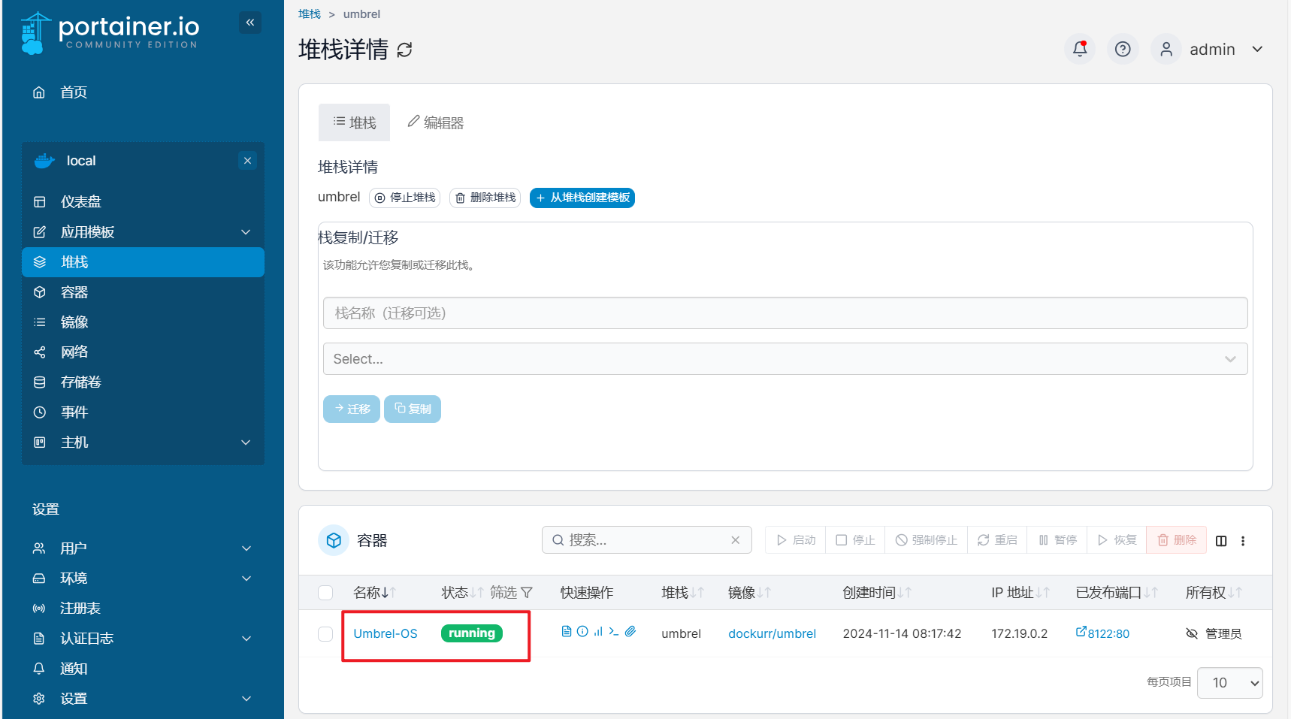
Task: Open the dockurr/umbrel image link
Action: pos(772,633)
